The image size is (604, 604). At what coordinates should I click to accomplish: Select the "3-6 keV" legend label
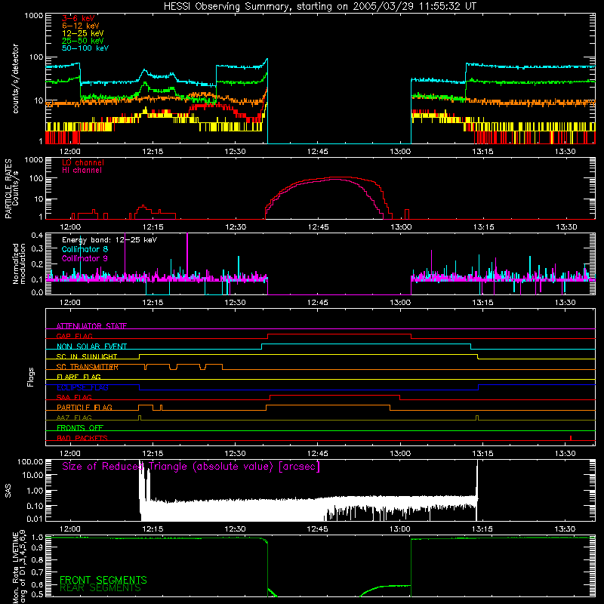coord(78,18)
